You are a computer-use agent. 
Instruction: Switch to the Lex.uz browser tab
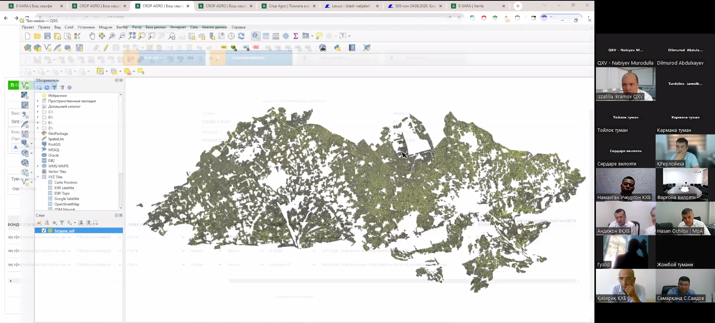click(351, 6)
